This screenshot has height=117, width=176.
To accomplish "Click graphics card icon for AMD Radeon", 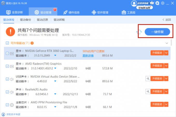I will (x=12, y=66).
